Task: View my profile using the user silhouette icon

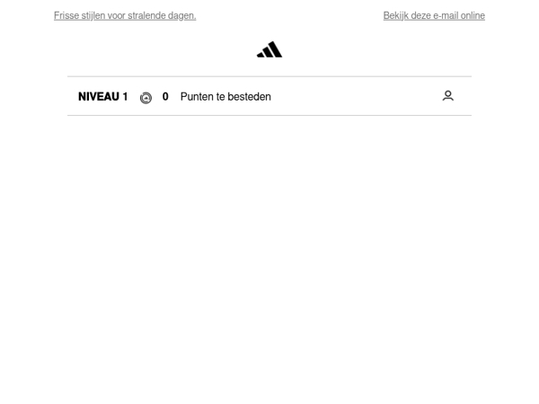Action: coord(448,96)
